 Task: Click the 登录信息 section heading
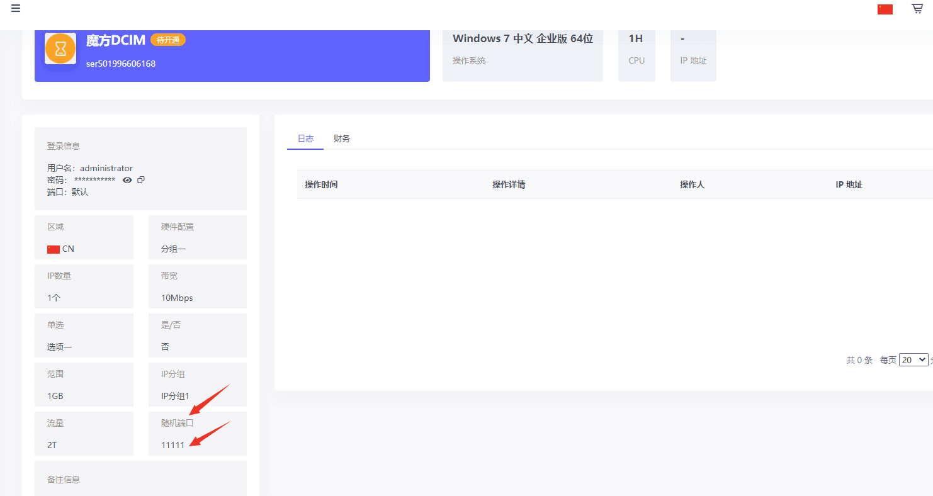[64, 146]
